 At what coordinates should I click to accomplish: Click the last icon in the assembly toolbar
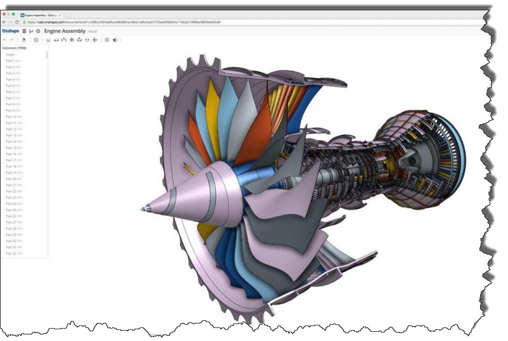tap(115, 40)
